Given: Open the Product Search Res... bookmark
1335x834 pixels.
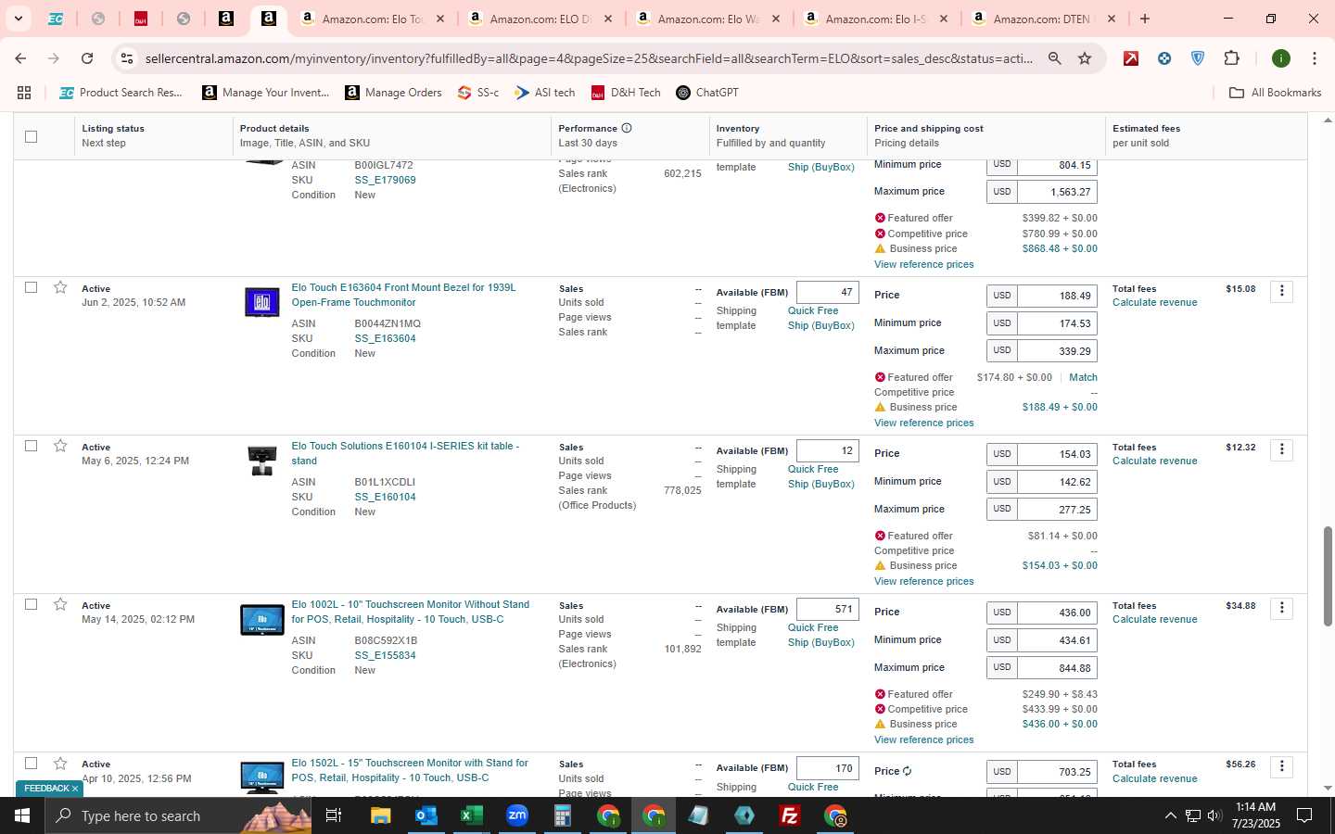Looking at the screenshot, I should click(121, 93).
